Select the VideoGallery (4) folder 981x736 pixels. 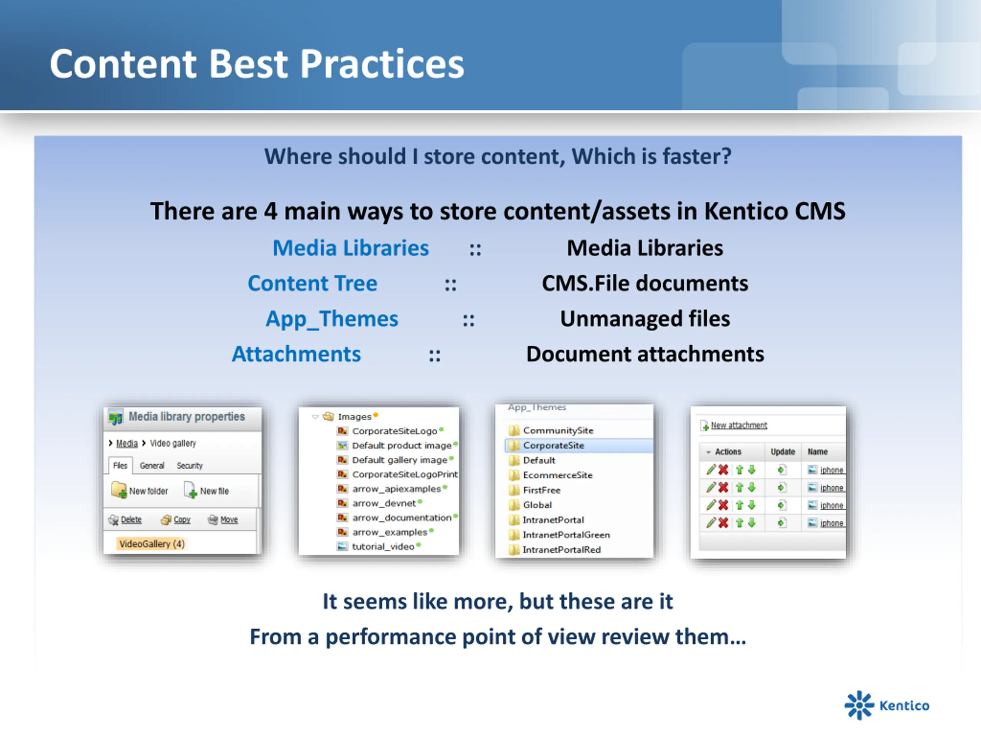click(x=152, y=544)
